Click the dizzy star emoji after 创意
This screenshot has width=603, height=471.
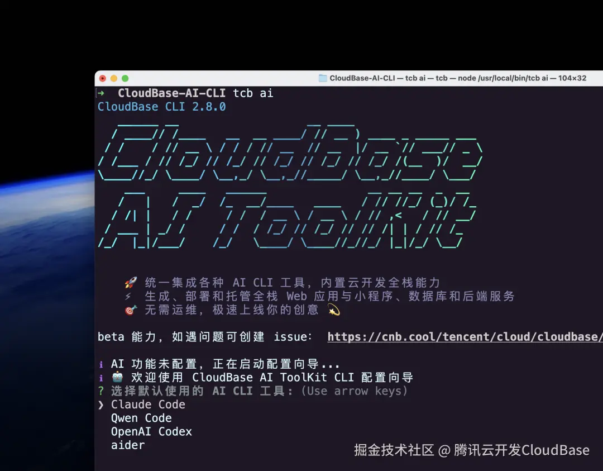tap(333, 310)
